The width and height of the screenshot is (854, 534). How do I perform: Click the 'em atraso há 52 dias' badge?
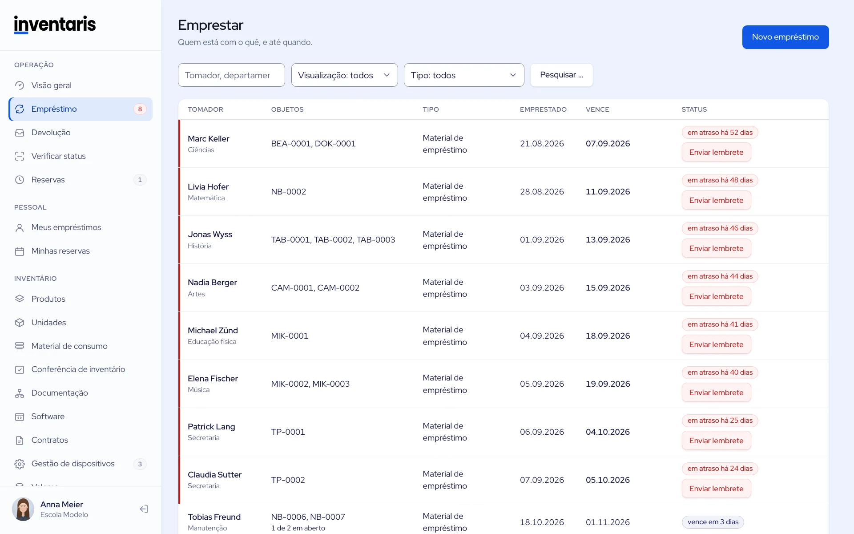pyautogui.click(x=720, y=133)
